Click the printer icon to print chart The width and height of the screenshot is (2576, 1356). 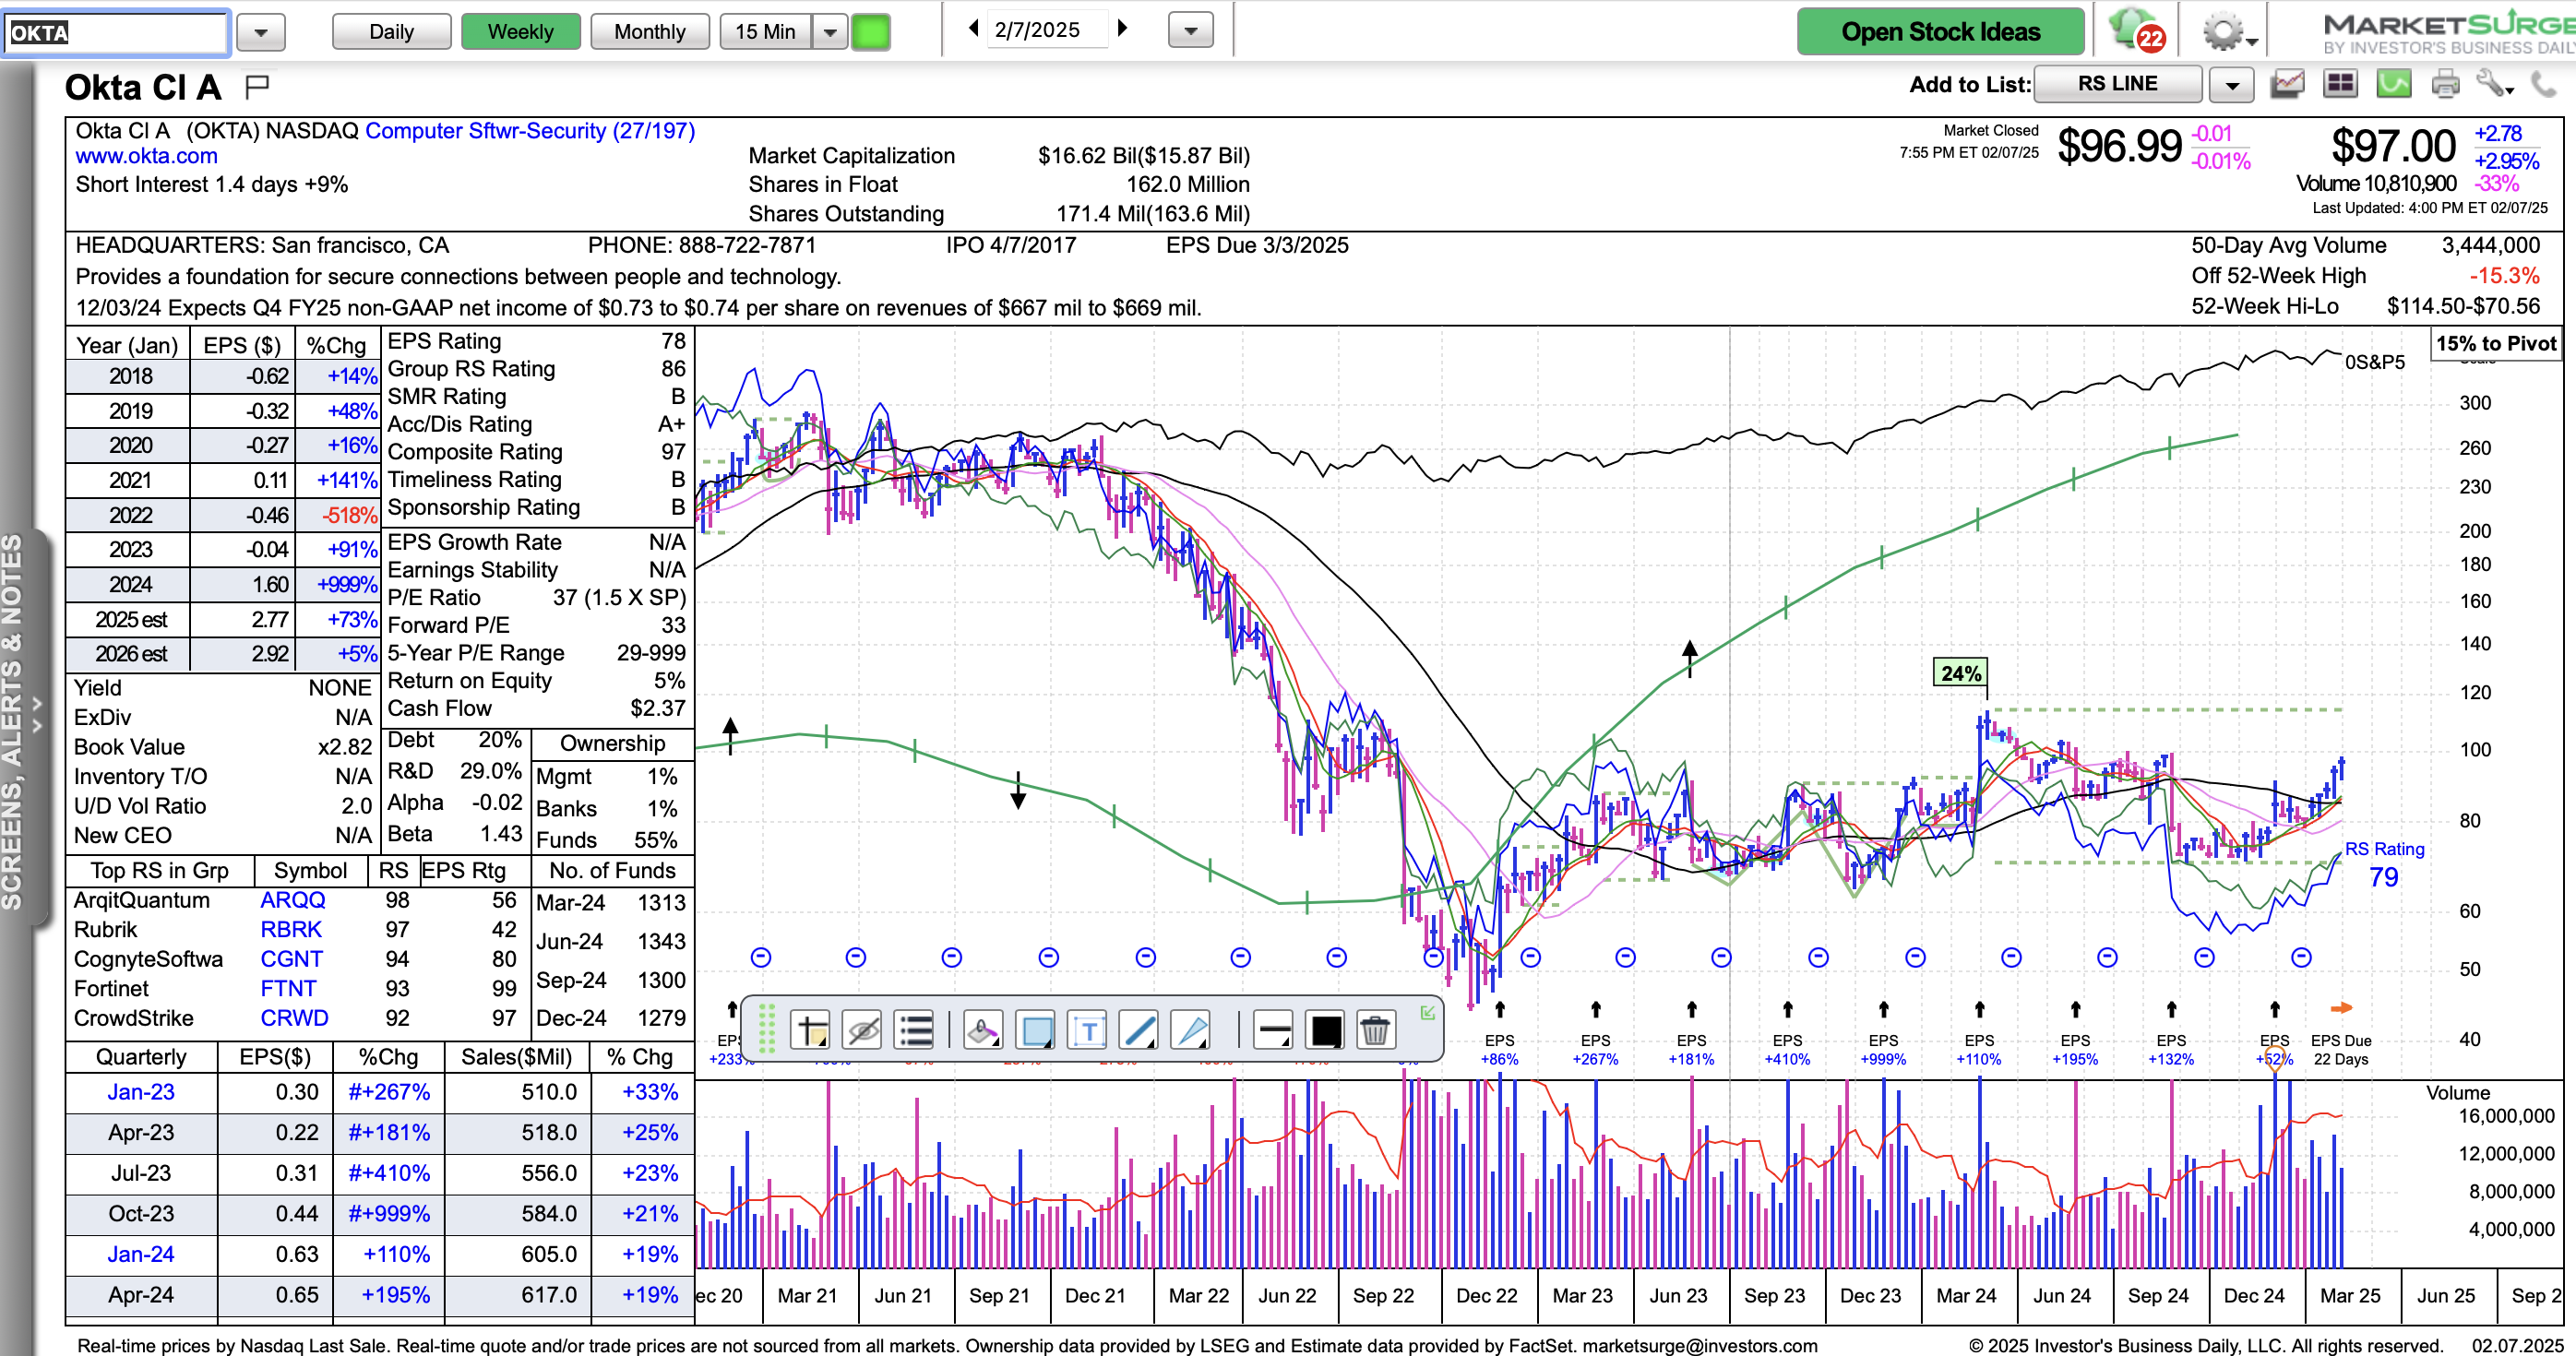[x=2444, y=84]
